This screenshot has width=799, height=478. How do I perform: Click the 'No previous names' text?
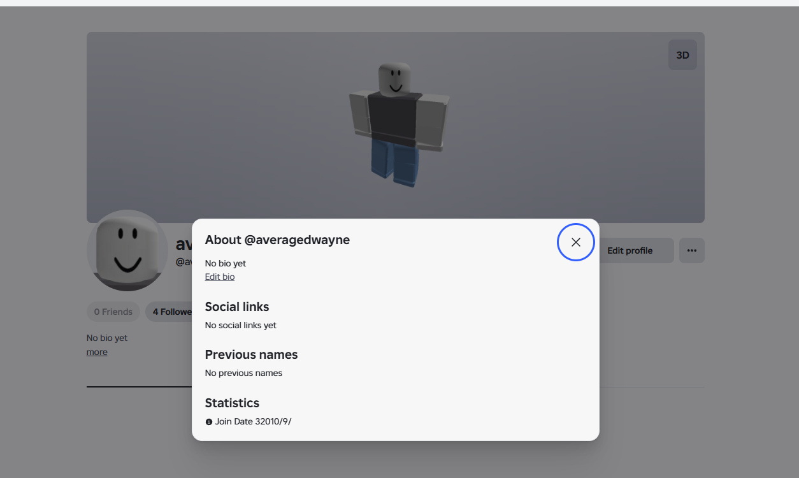pyautogui.click(x=243, y=373)
